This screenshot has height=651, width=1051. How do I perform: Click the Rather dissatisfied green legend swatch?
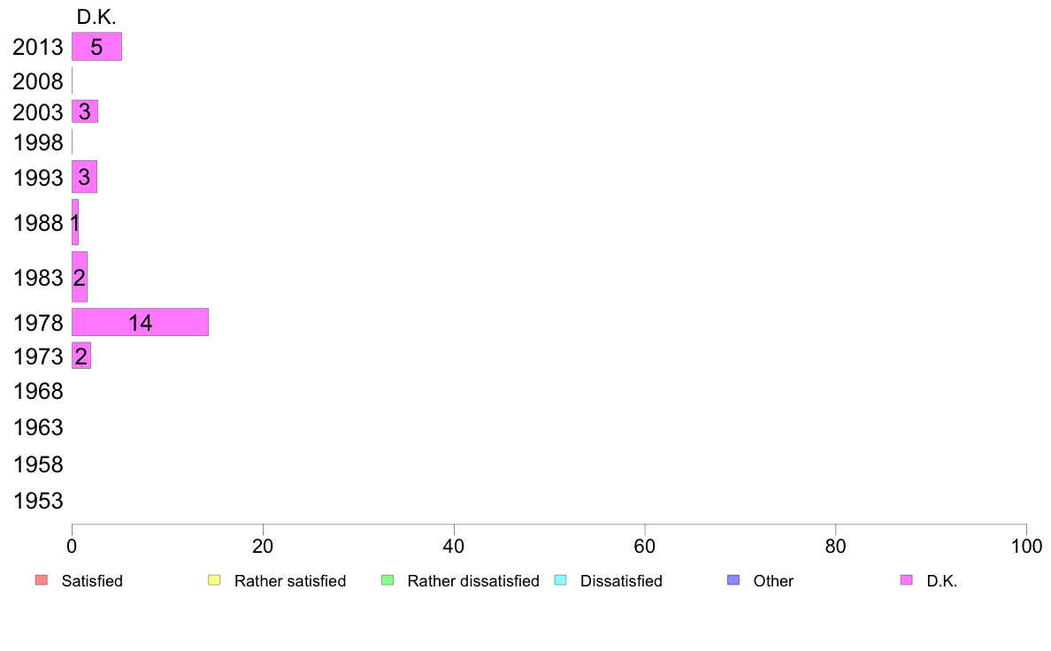(387, 580)
